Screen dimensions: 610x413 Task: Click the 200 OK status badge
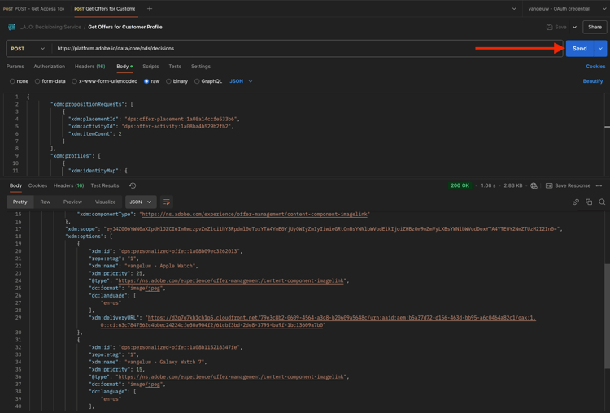pos(460,185)
